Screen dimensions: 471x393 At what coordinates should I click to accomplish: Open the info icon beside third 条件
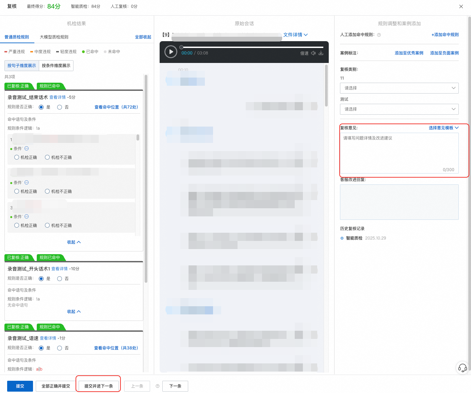pyautogui.click(x=27, y=216)
